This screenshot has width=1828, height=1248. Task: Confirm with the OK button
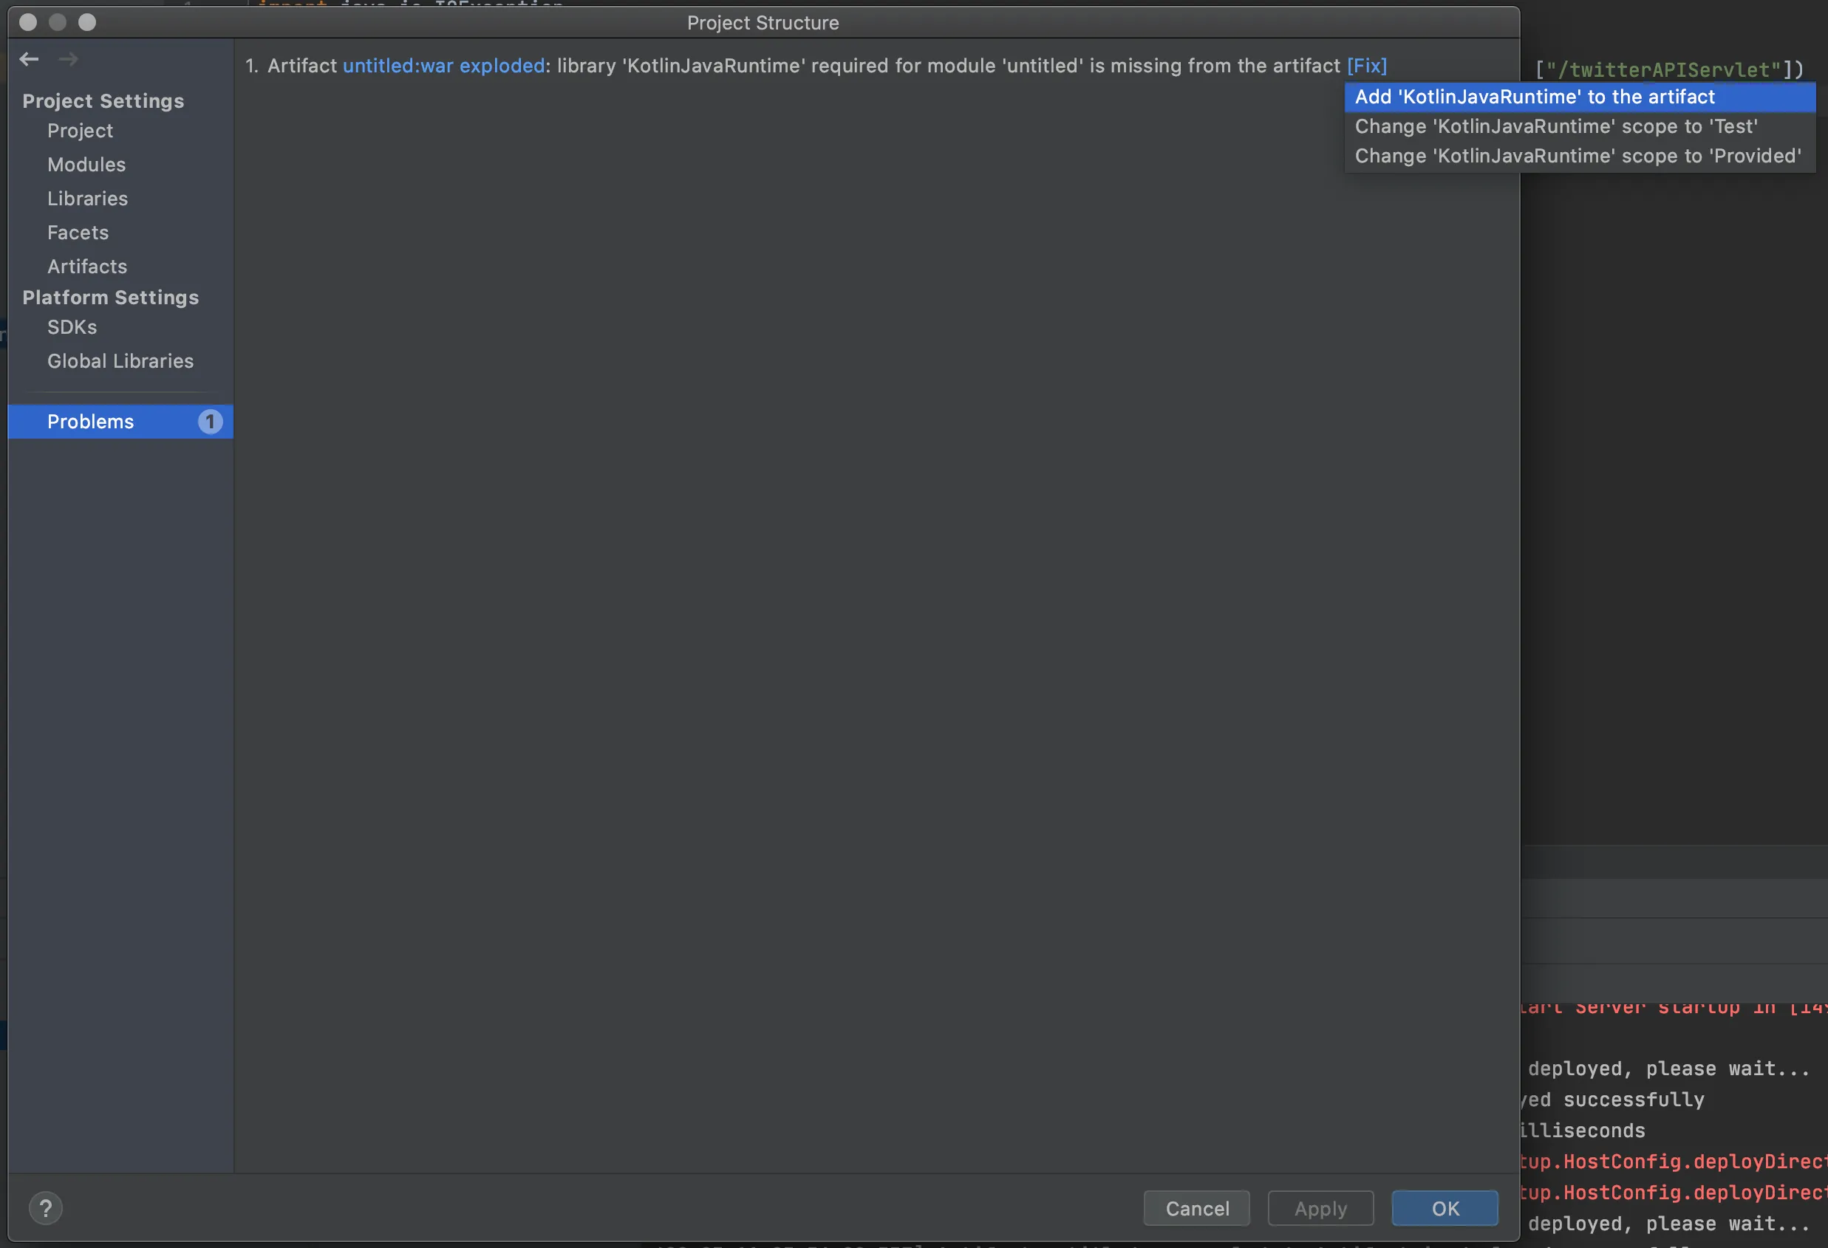click(1445, 1208)
